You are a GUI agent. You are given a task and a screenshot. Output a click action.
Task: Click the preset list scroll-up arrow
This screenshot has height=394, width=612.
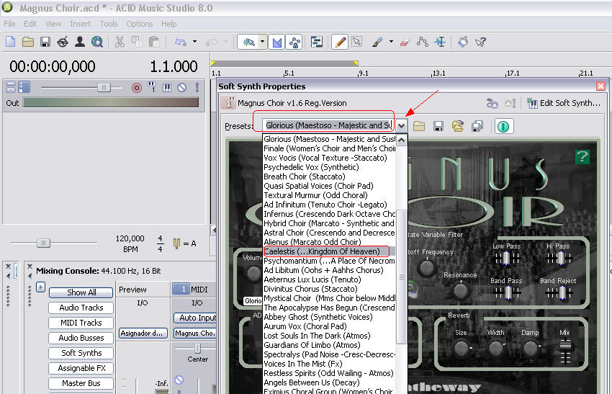click(x=402, y=140)
